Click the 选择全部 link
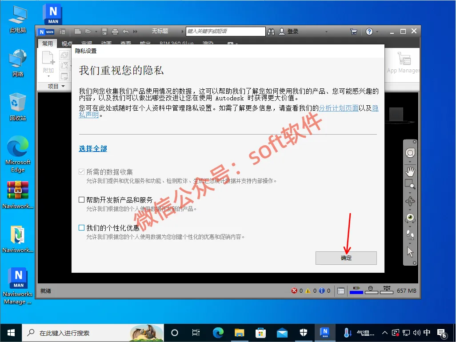Image resolution: width=456 pixels, height=342 pixels. click(93, 149)
